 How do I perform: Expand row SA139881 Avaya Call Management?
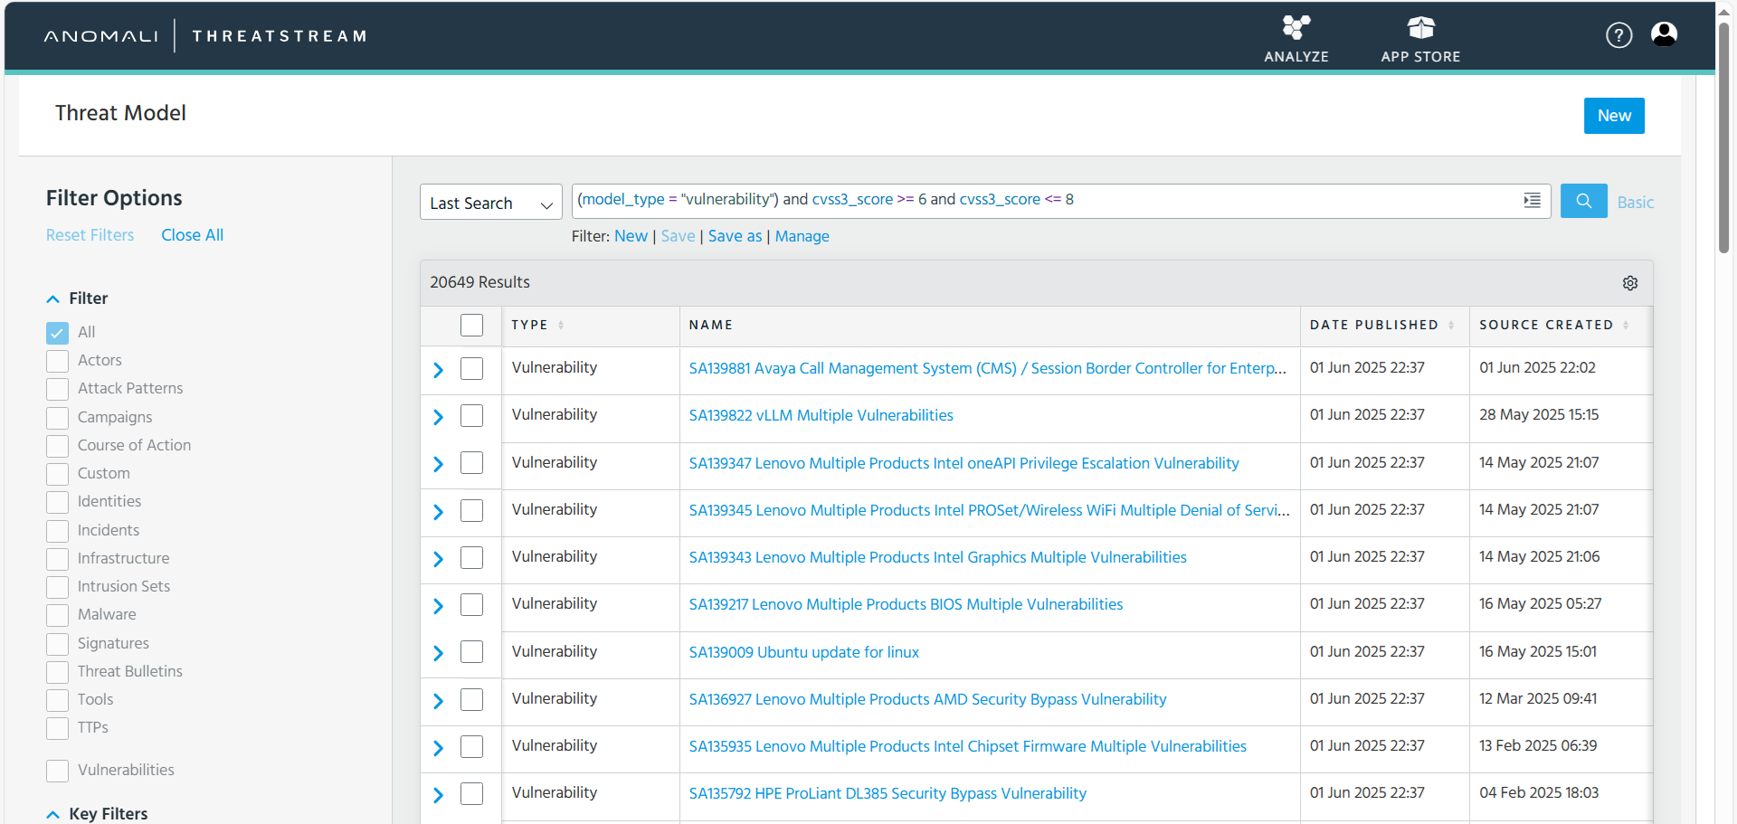click(x=438, y=370)
